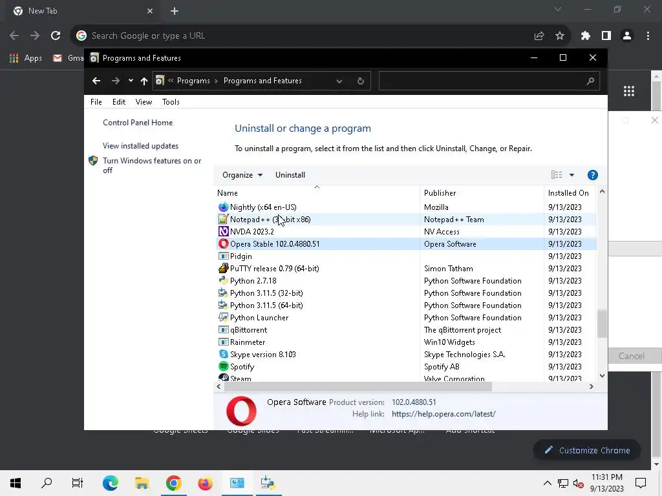The width and height of the screenshot is (662, 496).
Task: Open the Help question mark icon
Action: pyautogui.click(x=592, y=175)
